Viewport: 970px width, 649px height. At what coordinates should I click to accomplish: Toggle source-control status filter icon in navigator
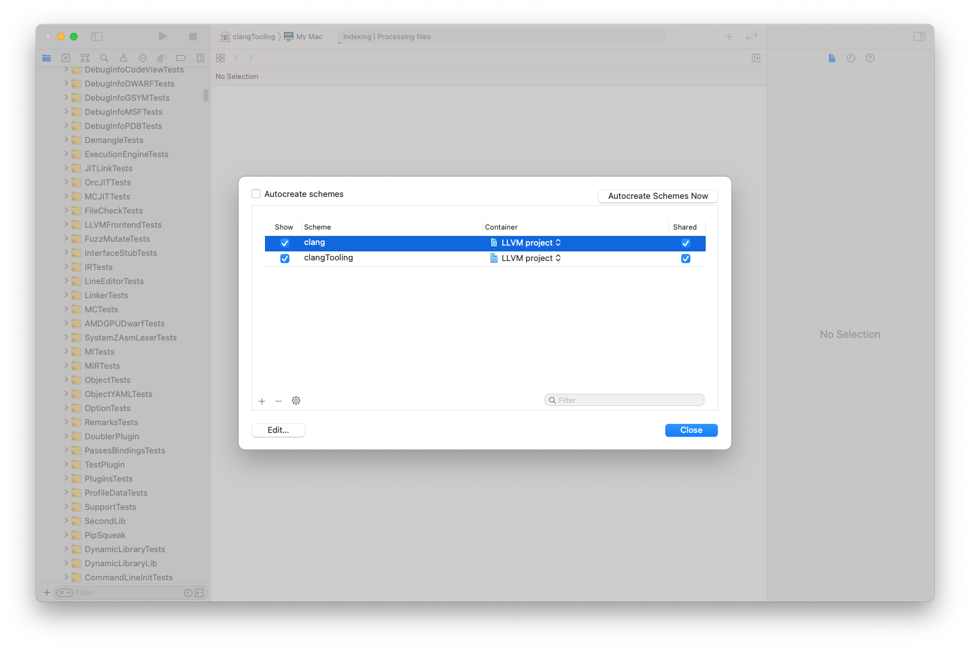pyautogui.click(x=199, y=593)
